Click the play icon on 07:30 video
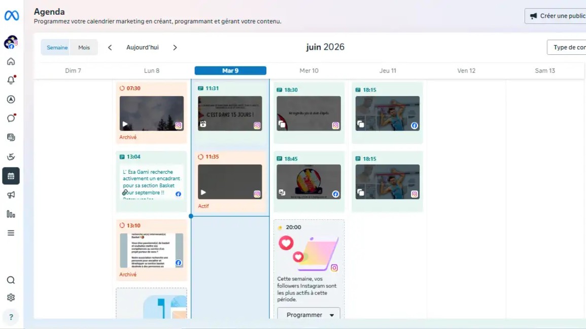This screenshot has height=329, width=586. [125, 124]
